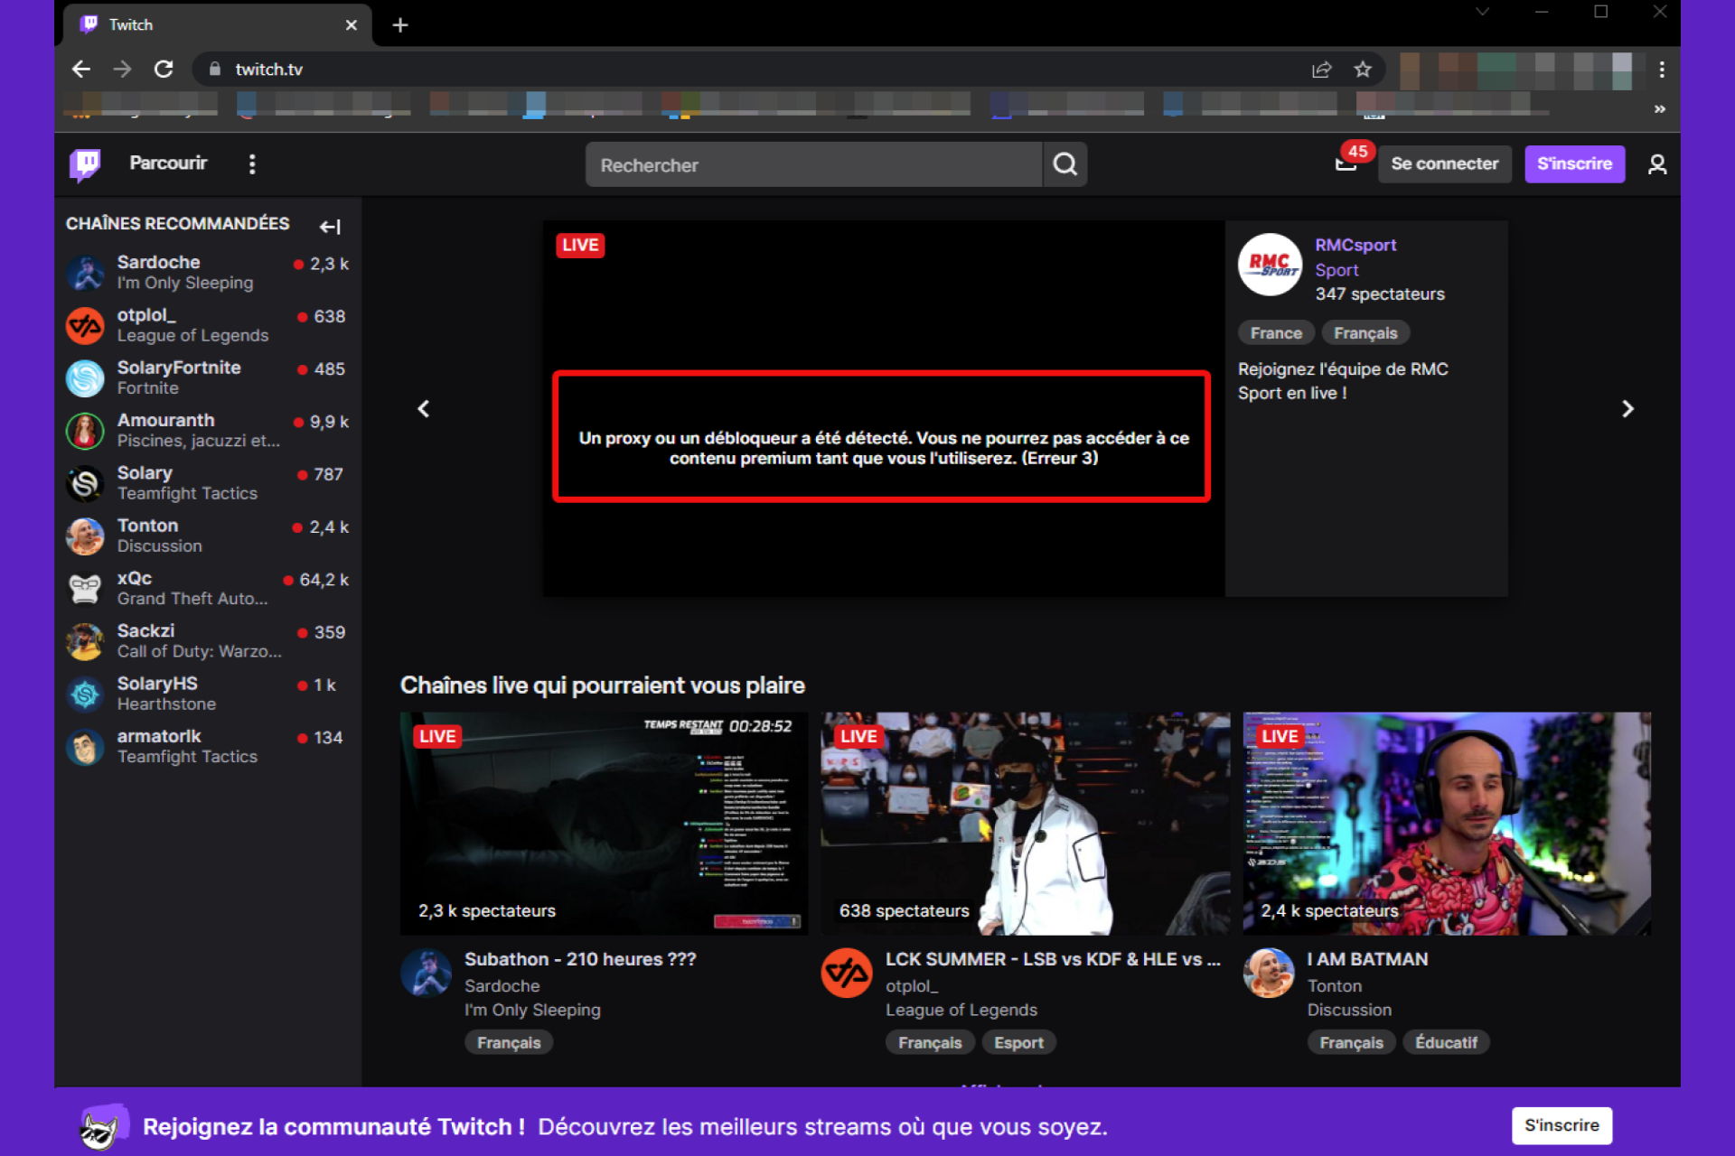Open Amouranth avatar in sidebar
1735x1156 pixels.
(86, 431)
